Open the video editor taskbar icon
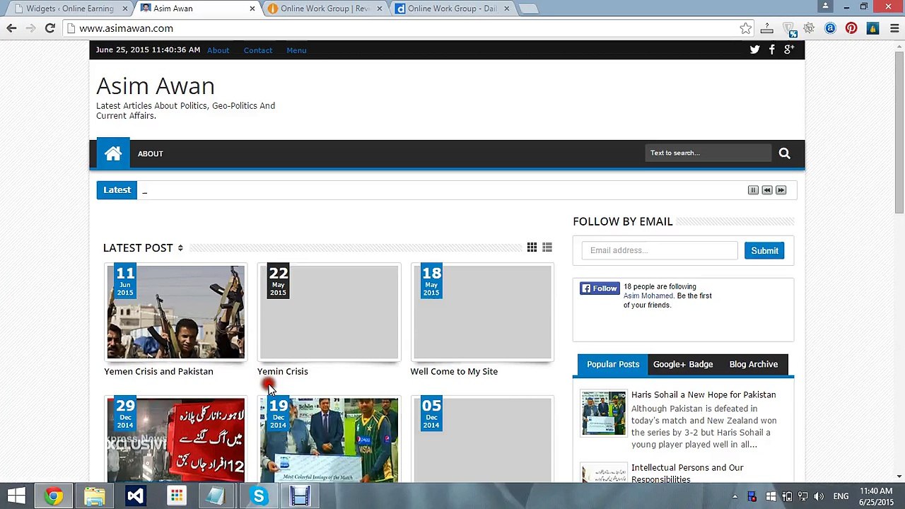The width and height of the screenshot is (905, 509). point(300,496)
